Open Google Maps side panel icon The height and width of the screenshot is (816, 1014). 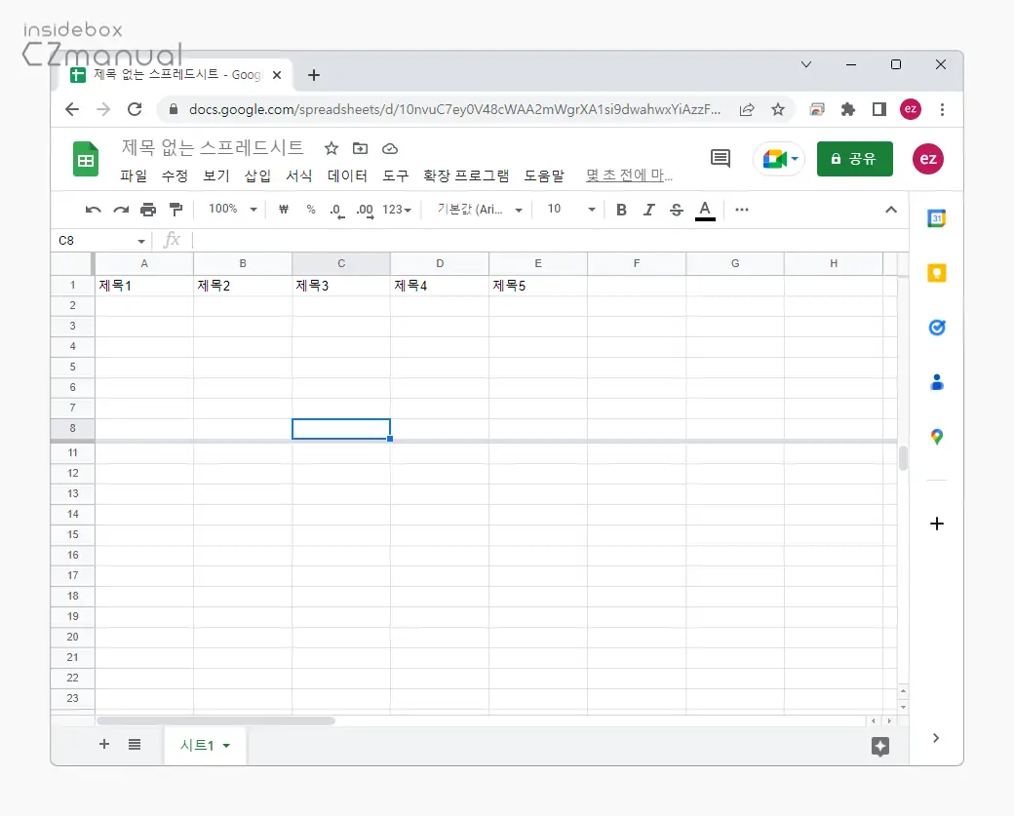click(936, 438)
